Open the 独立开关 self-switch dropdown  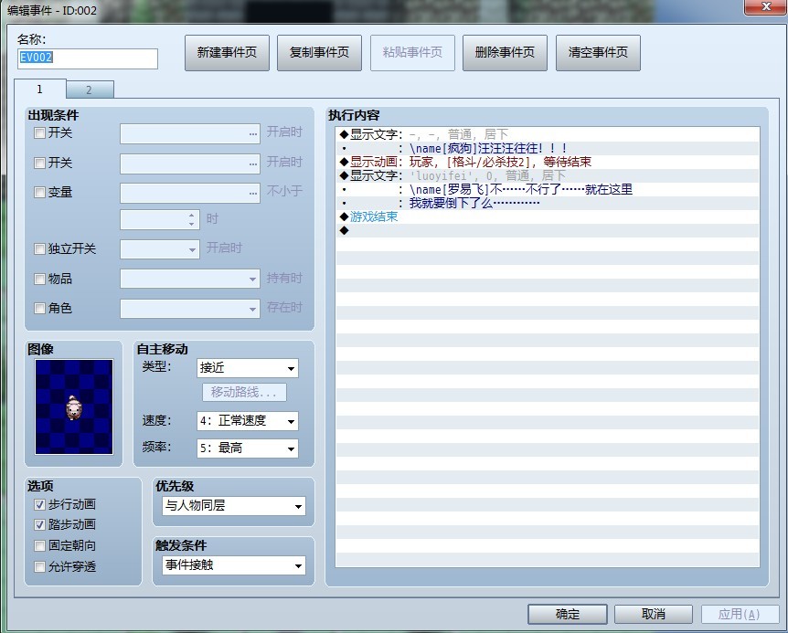point(160,249)
